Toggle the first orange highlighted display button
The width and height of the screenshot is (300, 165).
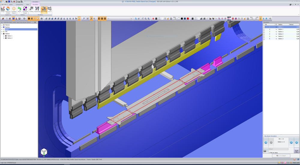29,19
